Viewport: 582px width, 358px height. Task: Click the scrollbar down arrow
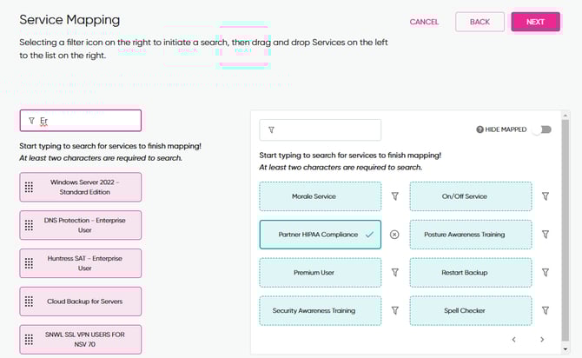[x=565, y=349]
